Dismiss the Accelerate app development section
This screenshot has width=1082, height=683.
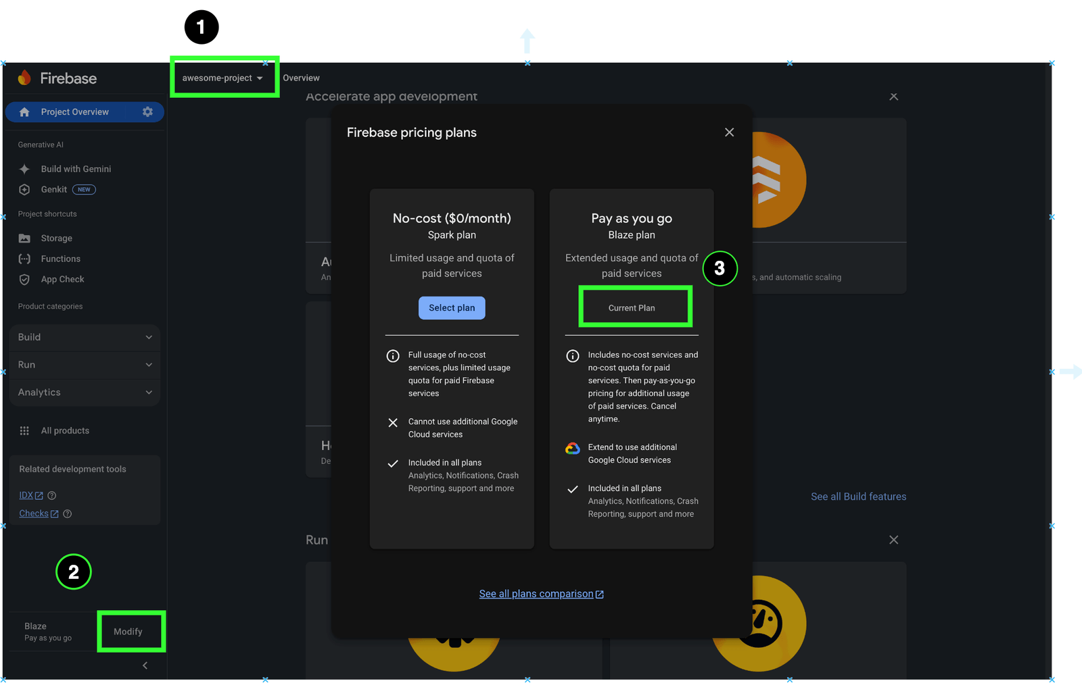(893, 97)
